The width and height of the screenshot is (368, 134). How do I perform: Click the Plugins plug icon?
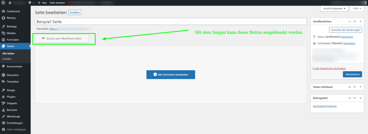tap(3, 97)
